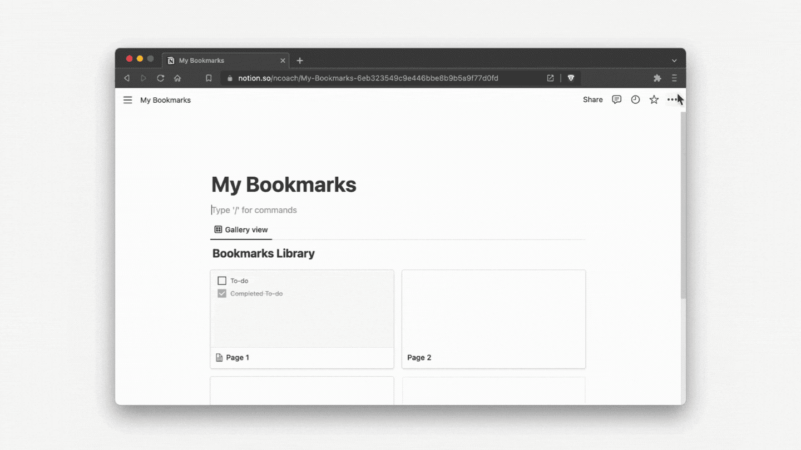Click the Notion favicon on the tab
Image resolution: width=801 pixels, height=450 pixels.
(x=171, y=61)
